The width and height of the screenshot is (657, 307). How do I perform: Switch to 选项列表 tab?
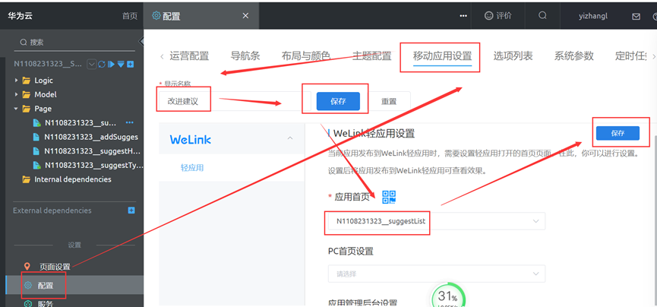tap(513, 55)
